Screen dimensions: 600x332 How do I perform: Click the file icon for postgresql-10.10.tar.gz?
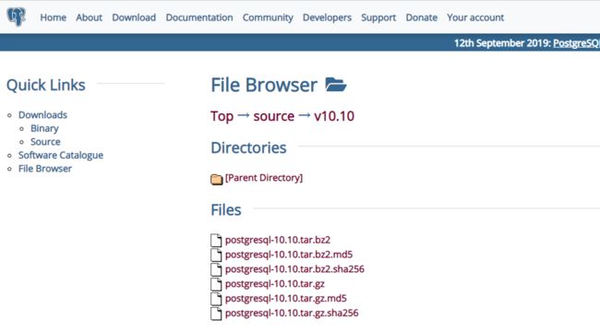tap(216, 284)
